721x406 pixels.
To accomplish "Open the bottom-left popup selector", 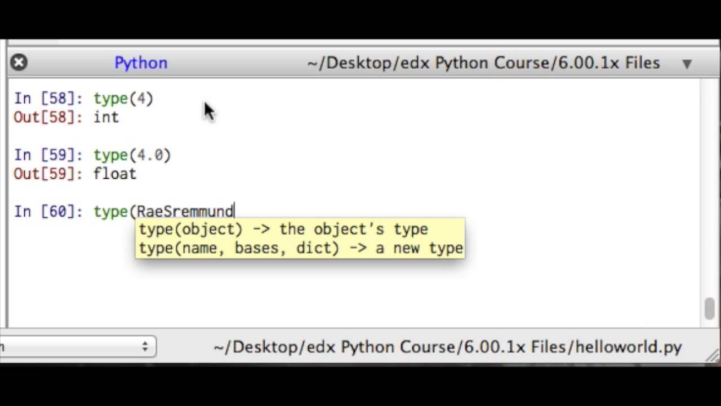I will point(79,347).
